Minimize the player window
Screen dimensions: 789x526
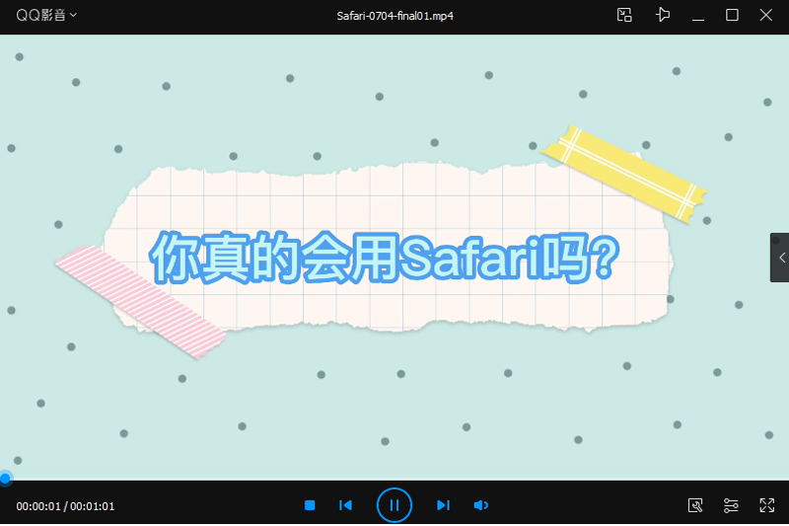tap(698, 16)
